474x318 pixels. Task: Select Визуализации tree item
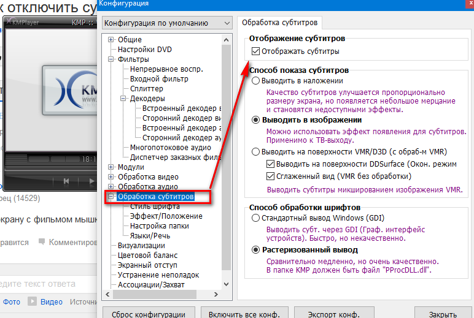(141, 246)
